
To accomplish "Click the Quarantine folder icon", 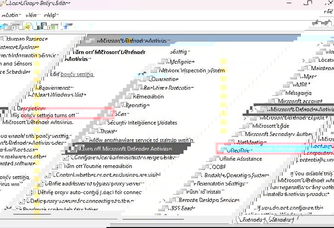I will pyautogui.click(x=147, y=79).
